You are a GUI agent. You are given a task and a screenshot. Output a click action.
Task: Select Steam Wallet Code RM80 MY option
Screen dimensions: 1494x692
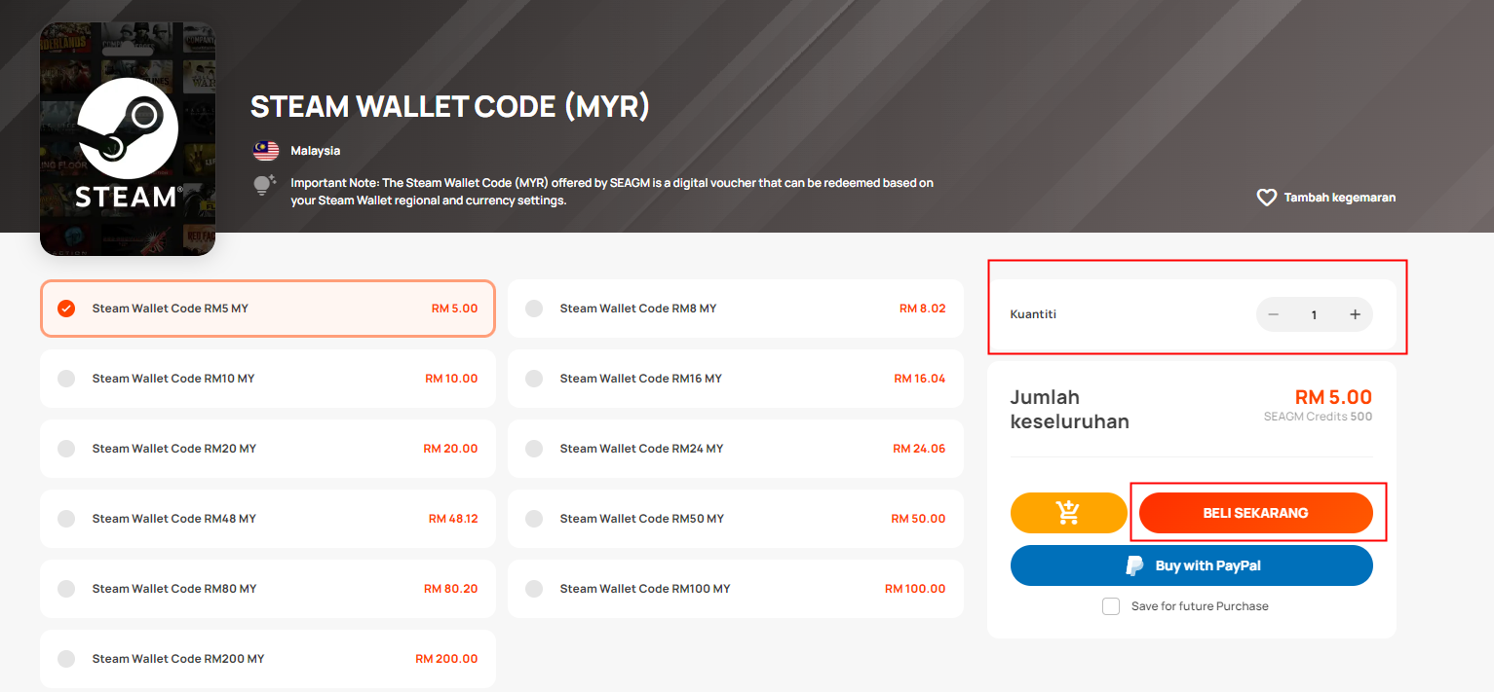point(268,589)
